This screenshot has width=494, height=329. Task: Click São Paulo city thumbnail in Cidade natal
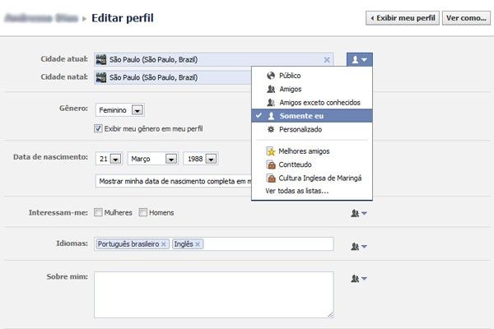[x=101, y=77]
